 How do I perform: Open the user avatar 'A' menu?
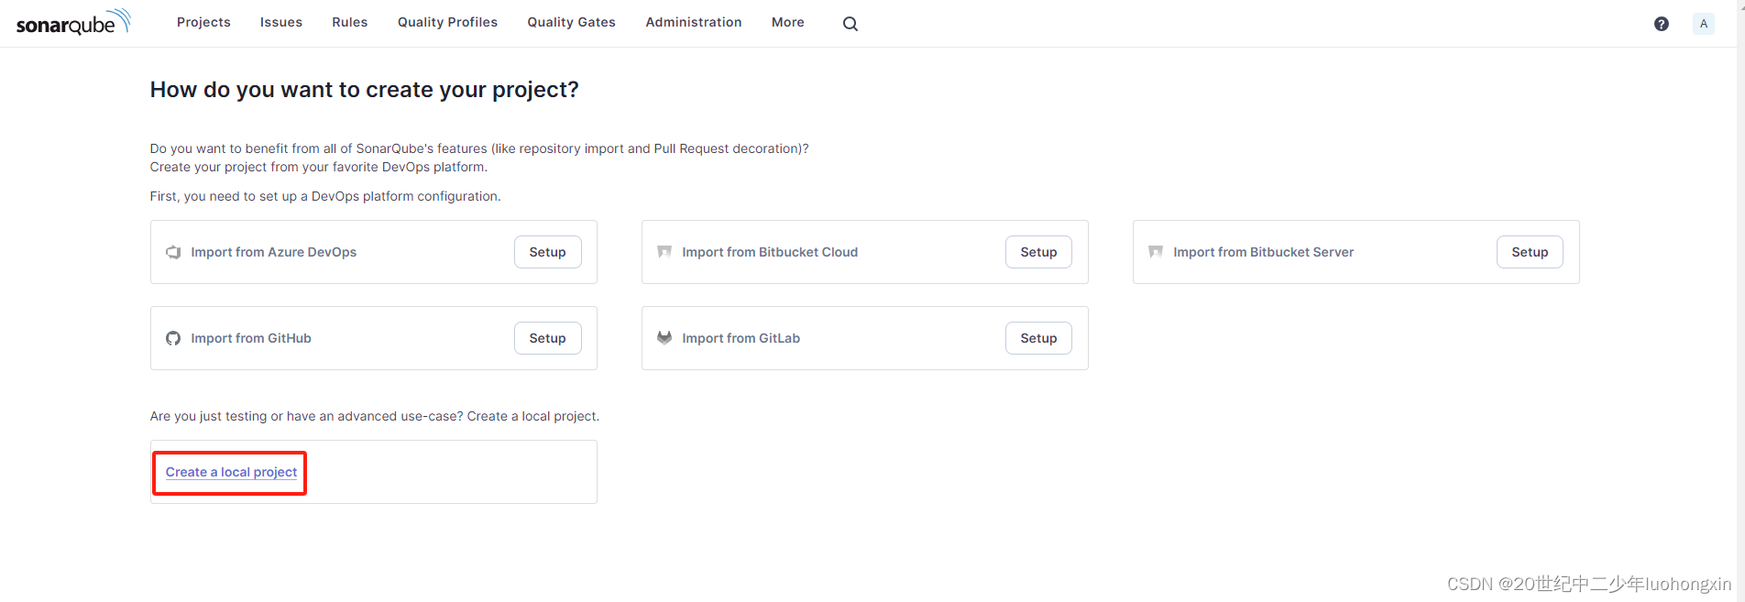click(x=1704, y=24)
